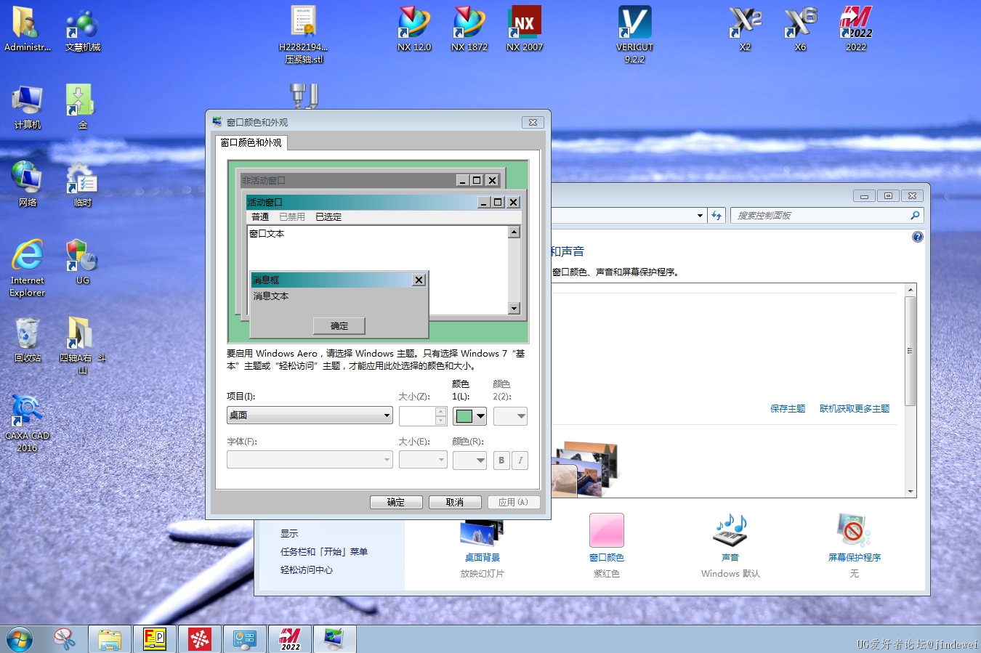Open the 计算机 desktop icon

(27, 107)
